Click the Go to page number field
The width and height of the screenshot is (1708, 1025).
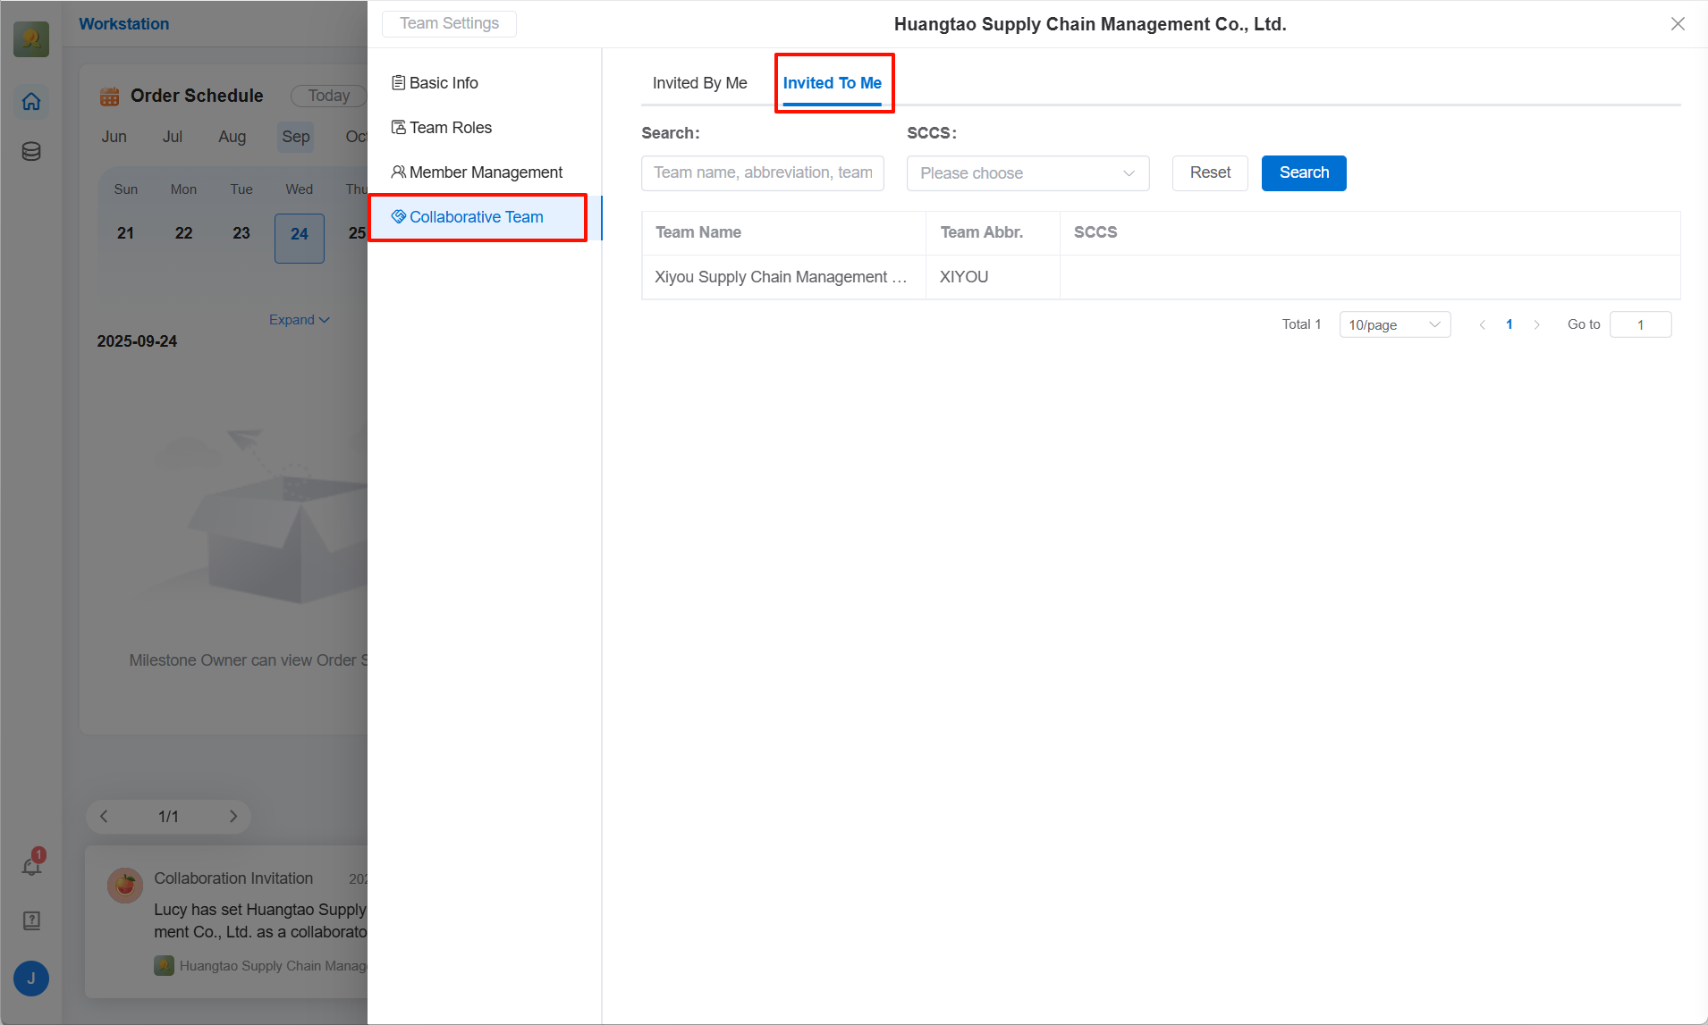1639,324
